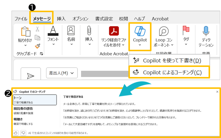Expand the タグ dropdown chevron
The width and height of the screenshot is (221, 138).
click(x=186, y=44)
